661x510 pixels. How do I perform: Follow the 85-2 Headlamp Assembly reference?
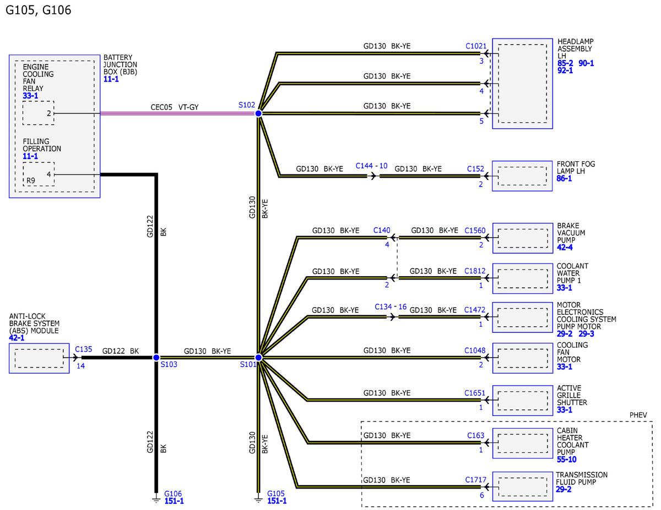(566, 63)
